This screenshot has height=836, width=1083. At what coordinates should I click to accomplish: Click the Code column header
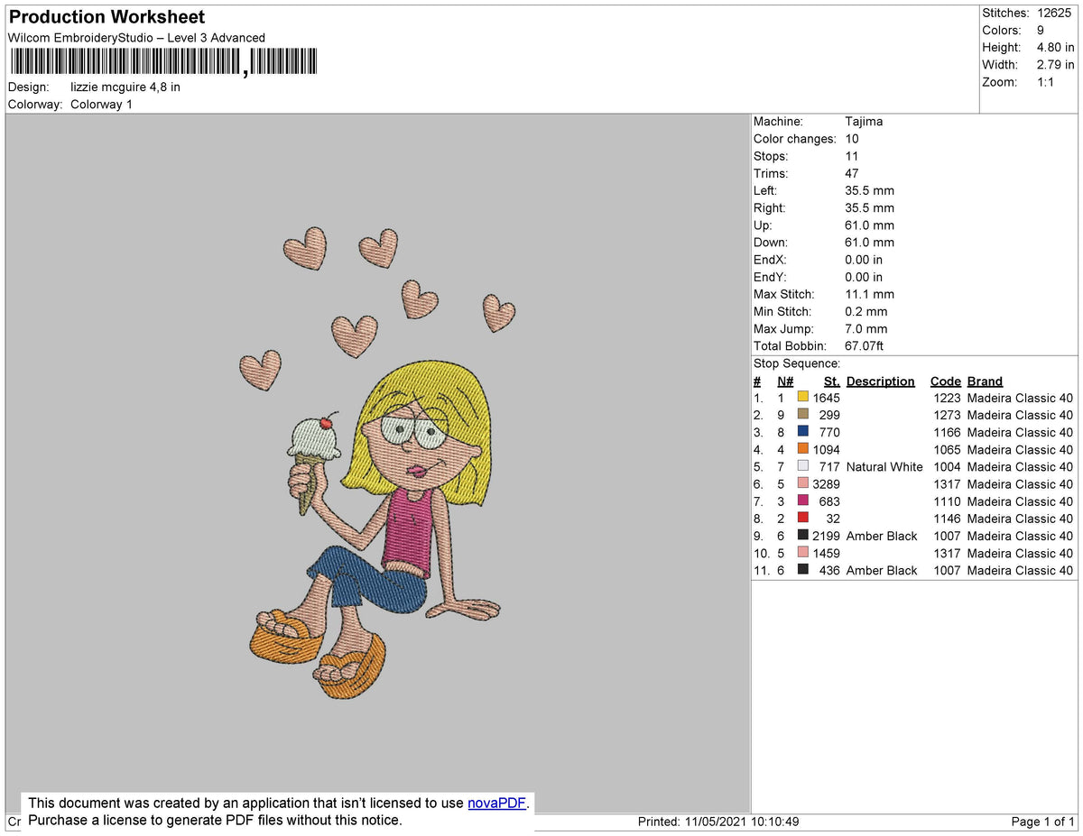(x=945, y=381)
